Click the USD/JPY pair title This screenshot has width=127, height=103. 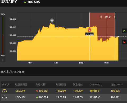[x=9, y=2]
